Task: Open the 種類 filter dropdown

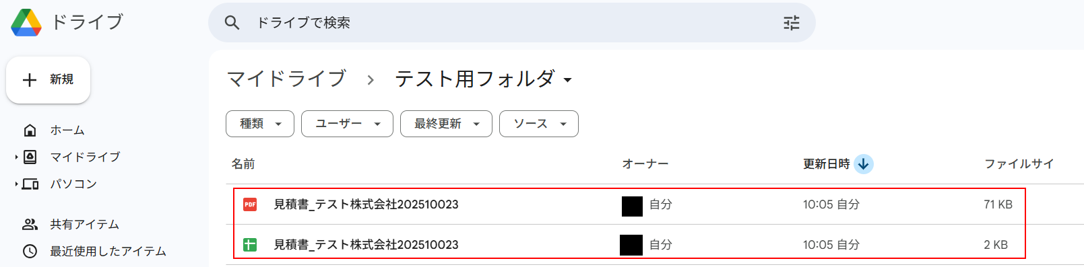Action: [x=260, y=124]
